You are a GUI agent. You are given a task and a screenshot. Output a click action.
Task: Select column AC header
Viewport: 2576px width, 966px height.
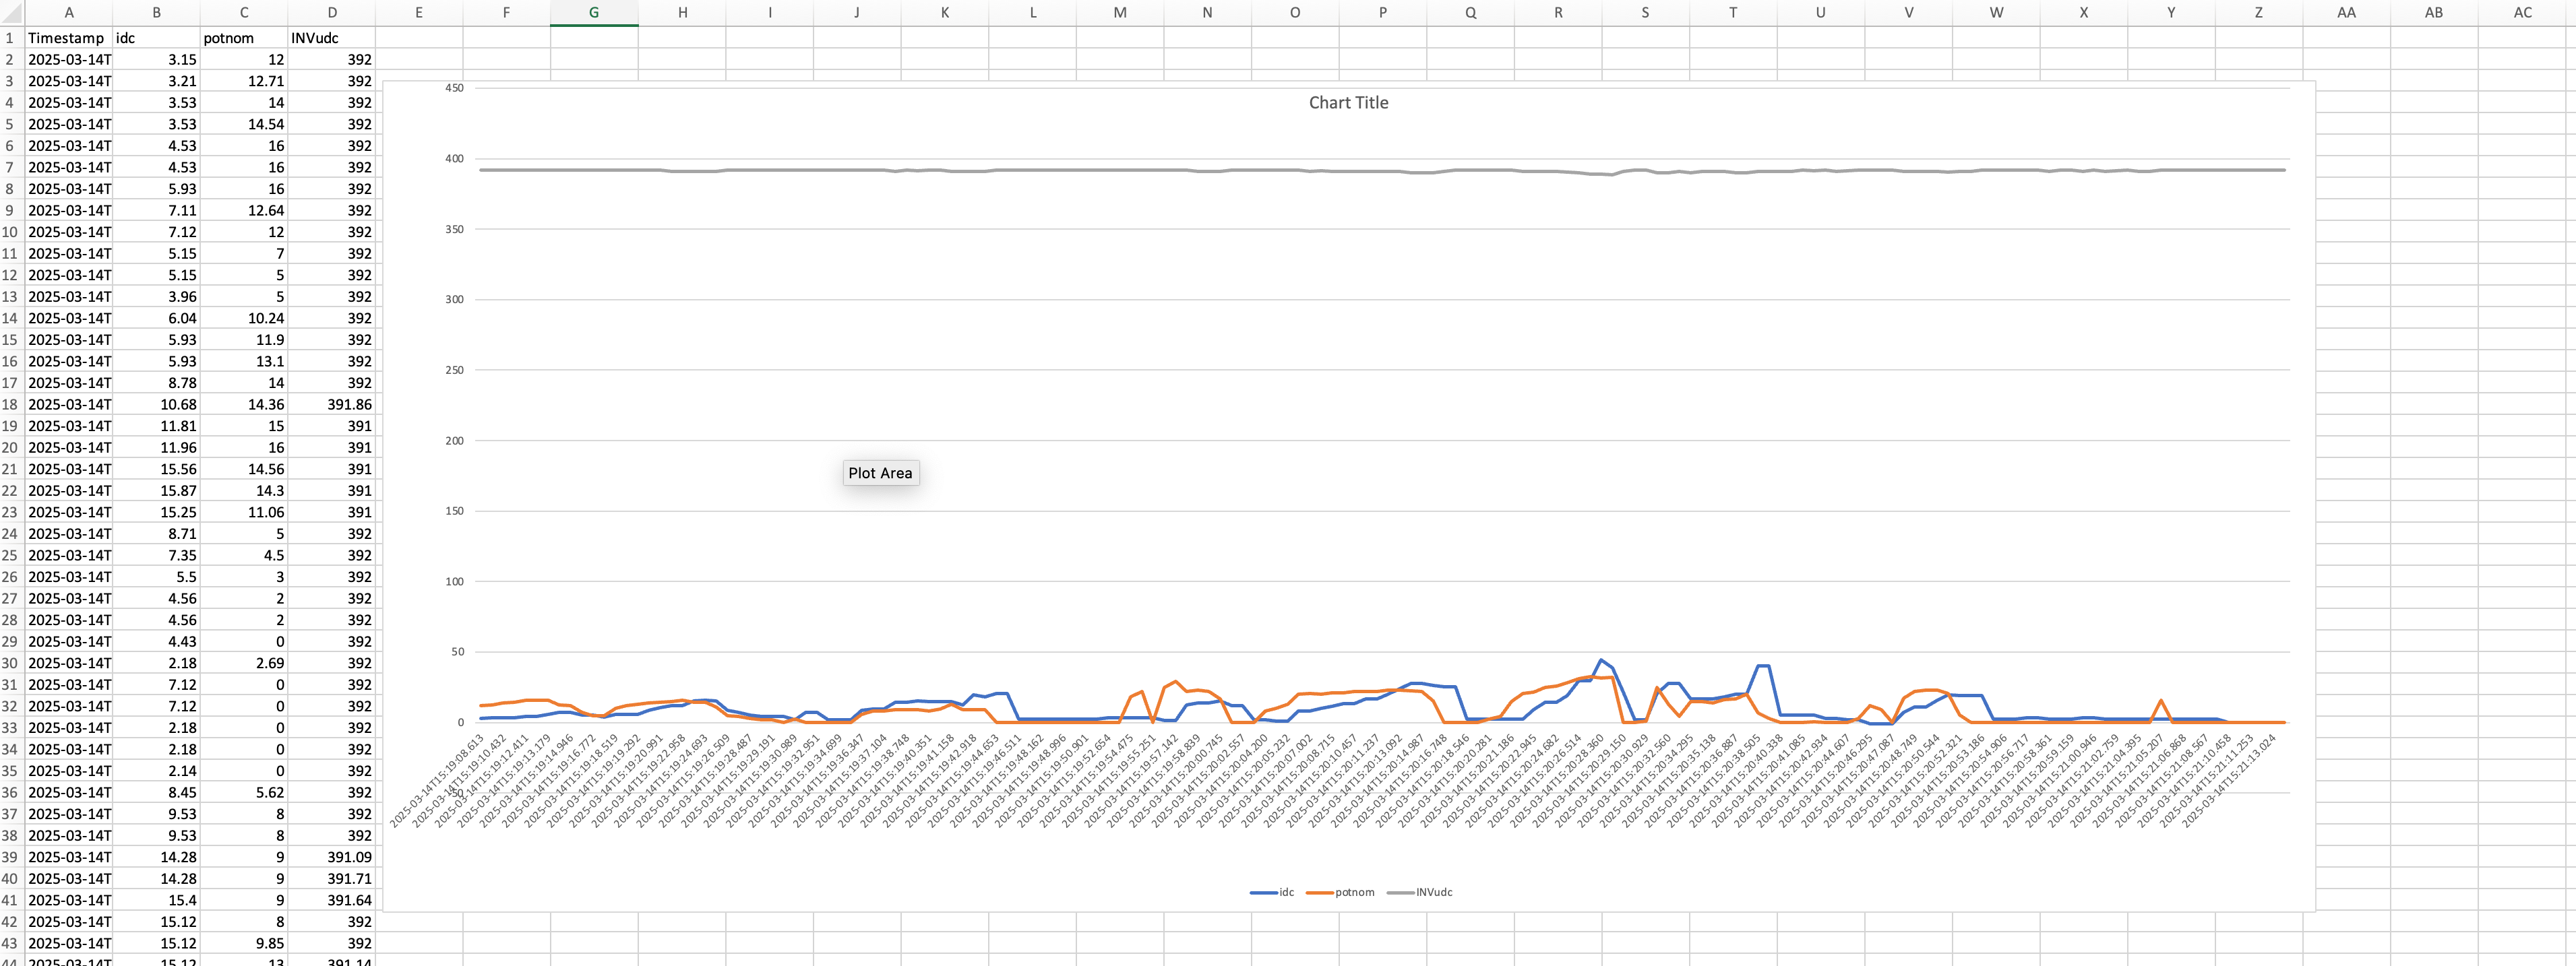coord(2522,13)
